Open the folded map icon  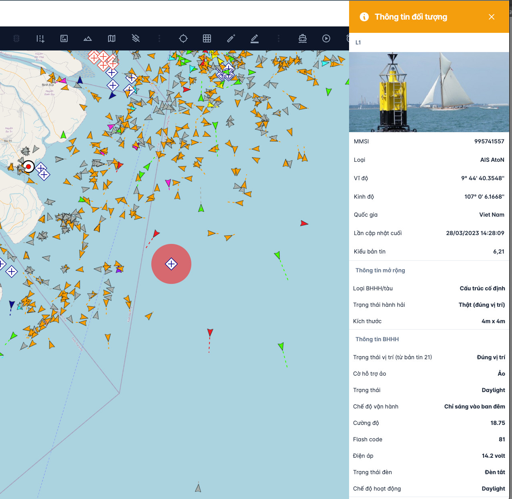pos(112,38)
